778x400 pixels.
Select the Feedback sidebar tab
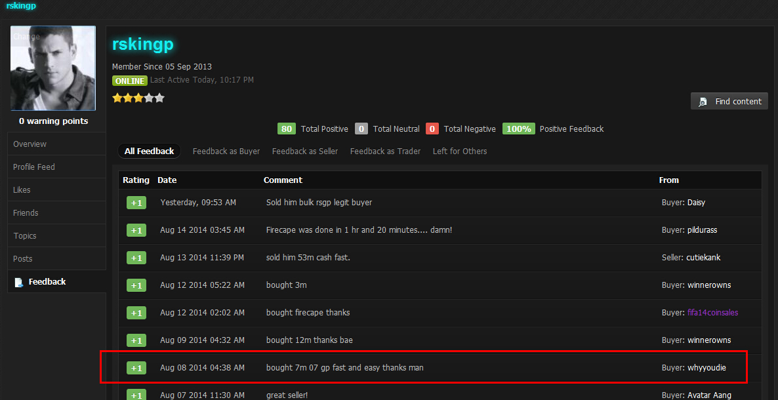click(56, 281)
